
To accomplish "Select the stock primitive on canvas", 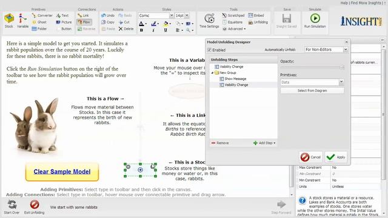I will click(140, 170).
